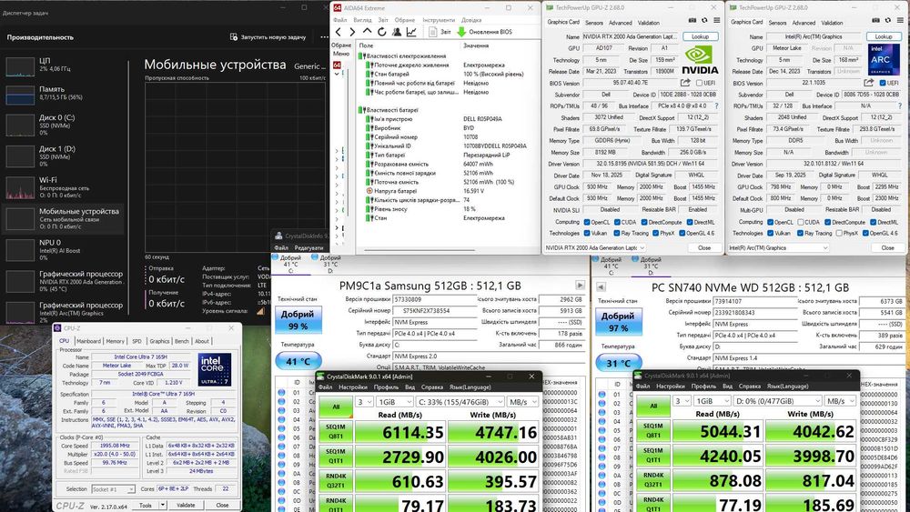Open Socket #1 selection dropdown in CPU-Z
The height and width of the screenshot is (512, 910).
(x=113, y=489)
